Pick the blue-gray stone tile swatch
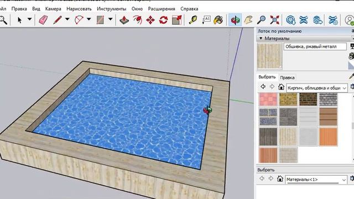354x199 pixels. coord(268,117)
